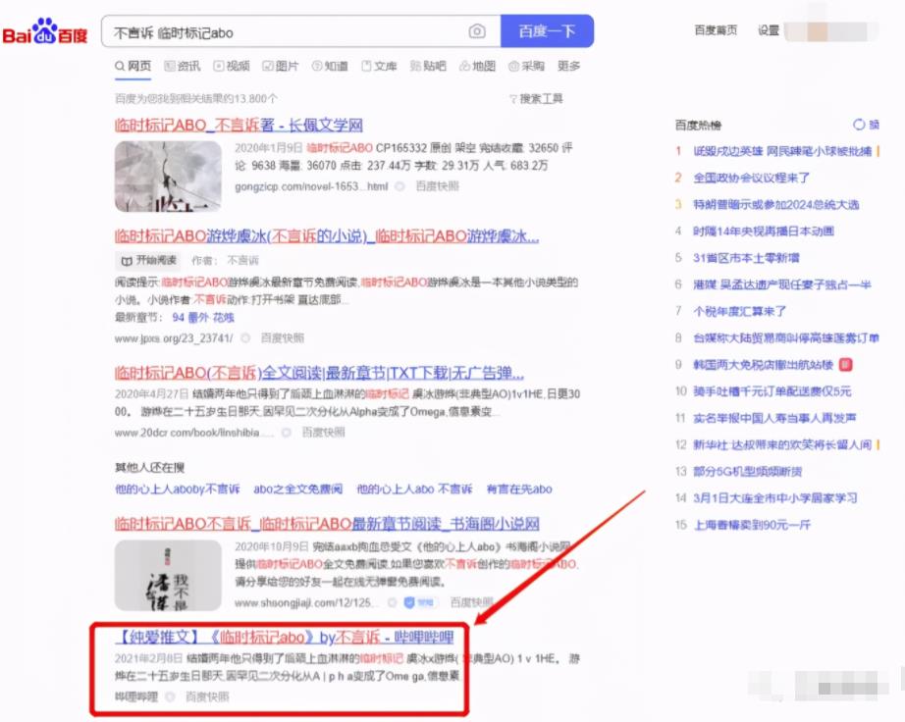Click the 长佩文学网 result thumbnail

coord(168,177)
